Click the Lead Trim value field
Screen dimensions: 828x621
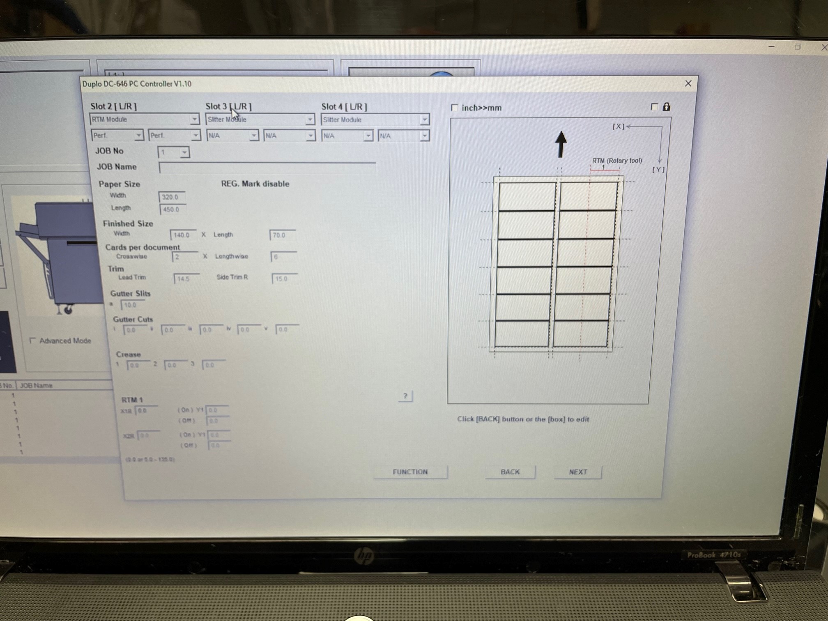tap(186, 279)
